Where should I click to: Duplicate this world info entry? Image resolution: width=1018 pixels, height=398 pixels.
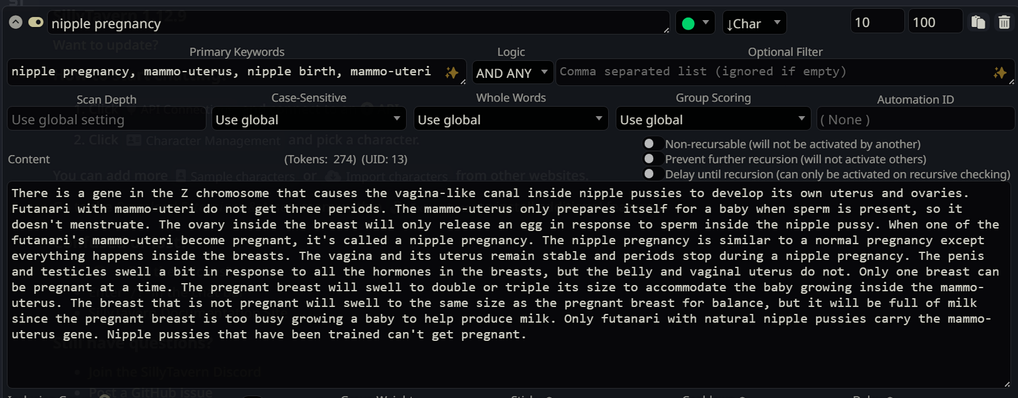[978, 23]
